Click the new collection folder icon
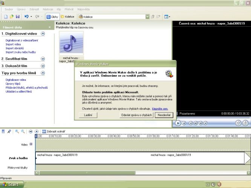 pyautogui.click(x=158, y=17)
